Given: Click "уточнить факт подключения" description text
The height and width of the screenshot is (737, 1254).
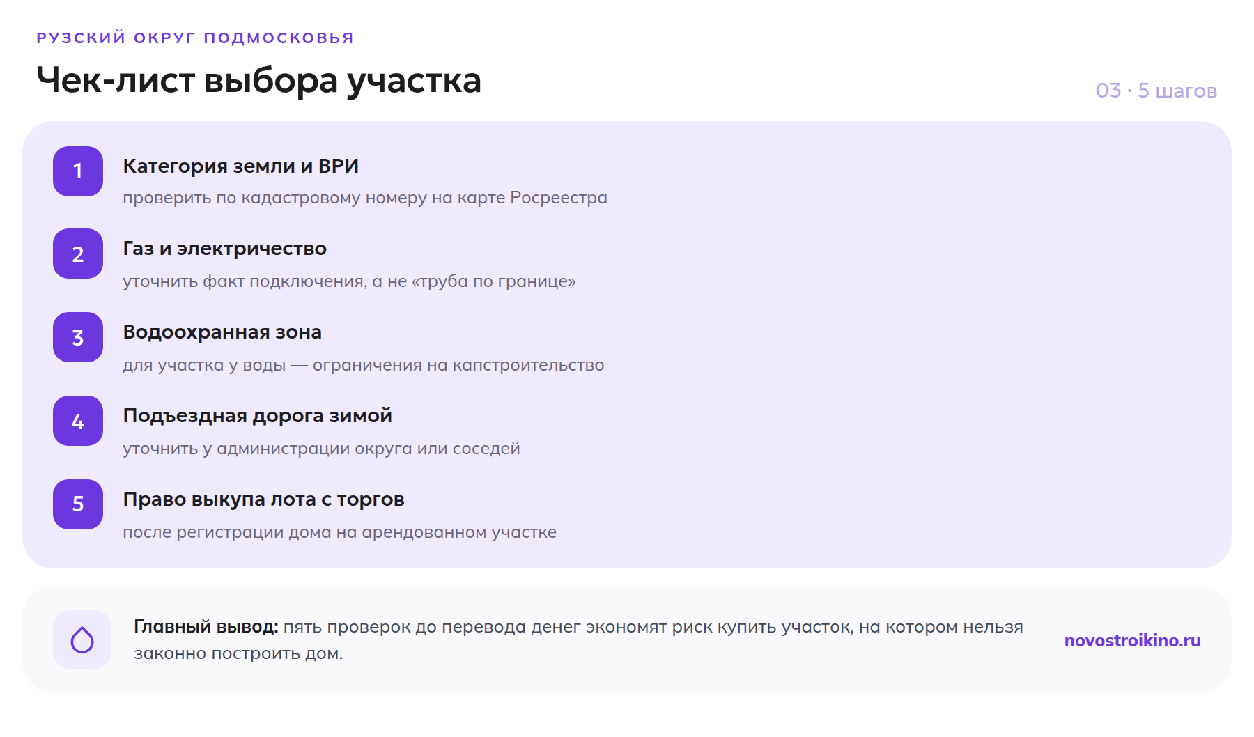Looking at the screenshot, I should (x=349, y=281).
